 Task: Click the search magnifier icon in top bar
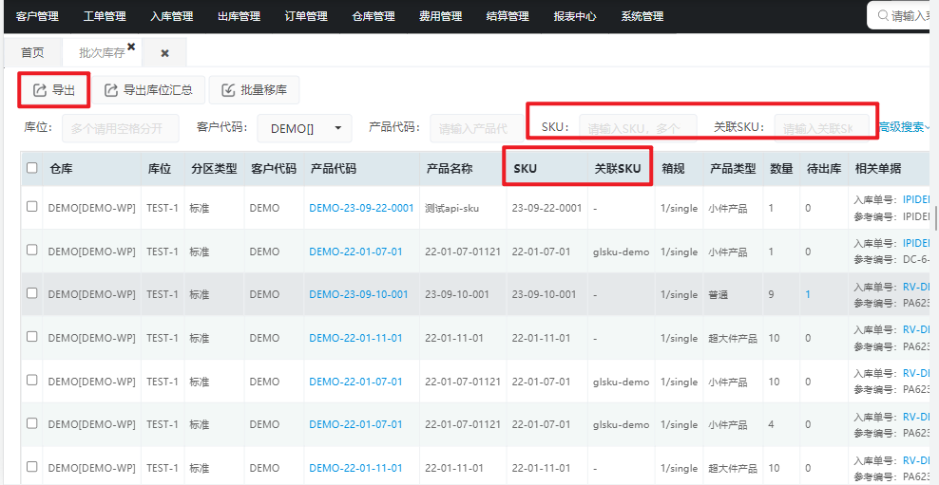883,16
